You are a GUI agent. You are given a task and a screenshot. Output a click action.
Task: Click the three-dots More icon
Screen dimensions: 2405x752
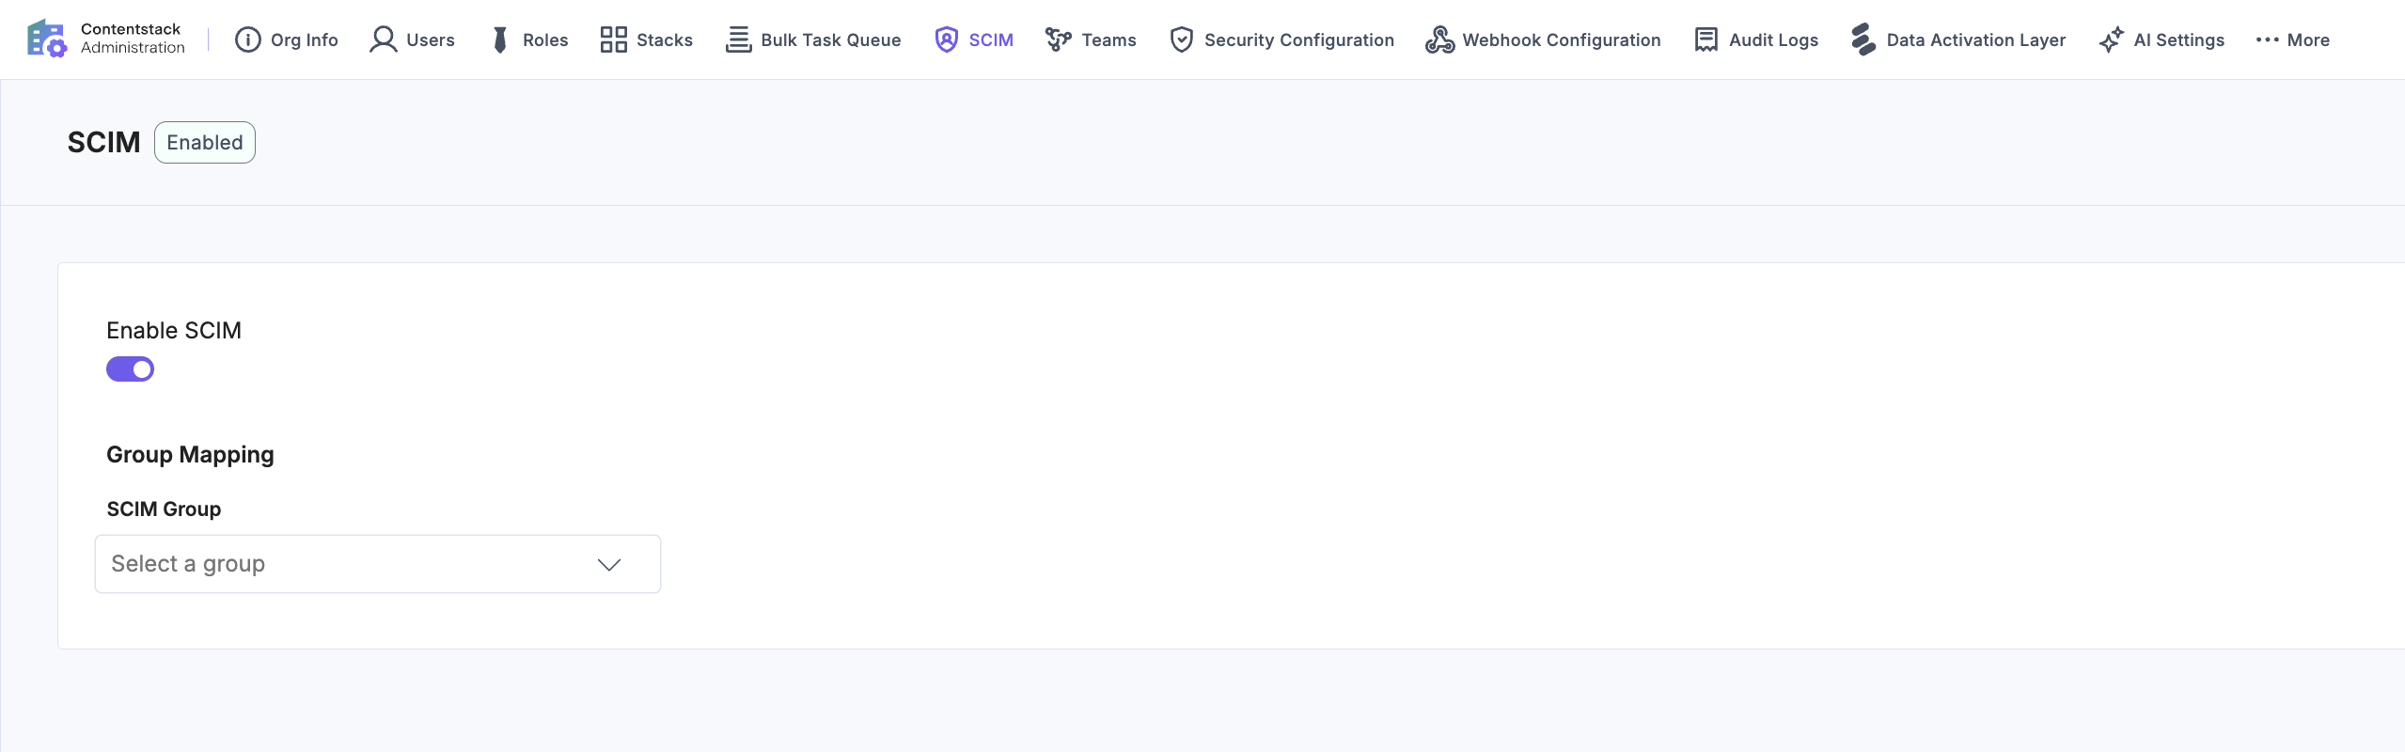click(2268, 39)
